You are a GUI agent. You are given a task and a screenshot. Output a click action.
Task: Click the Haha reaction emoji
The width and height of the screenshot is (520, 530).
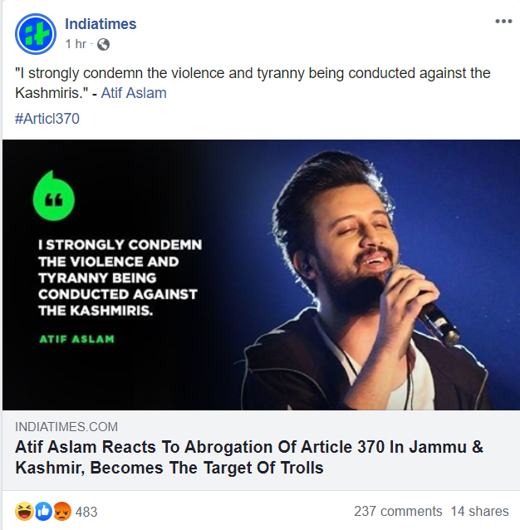24,512
